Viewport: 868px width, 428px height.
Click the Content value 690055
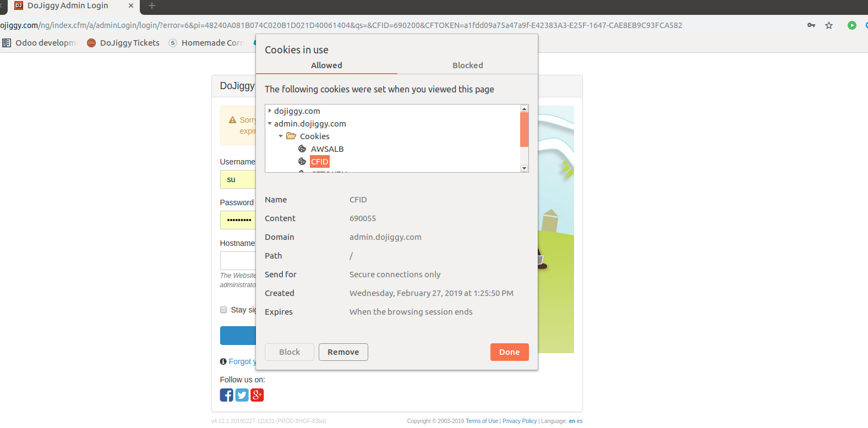[x=363, y=218]
